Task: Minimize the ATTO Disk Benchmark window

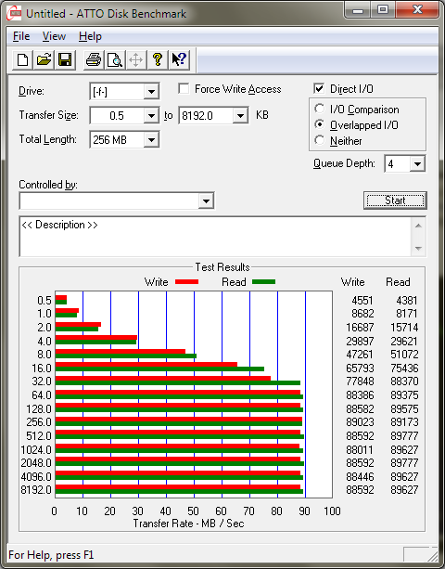Action: pyautogui.click(x=357, y=10)
